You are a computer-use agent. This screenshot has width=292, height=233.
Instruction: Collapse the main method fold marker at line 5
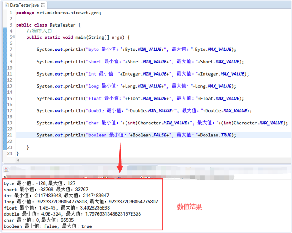point(14,37)
